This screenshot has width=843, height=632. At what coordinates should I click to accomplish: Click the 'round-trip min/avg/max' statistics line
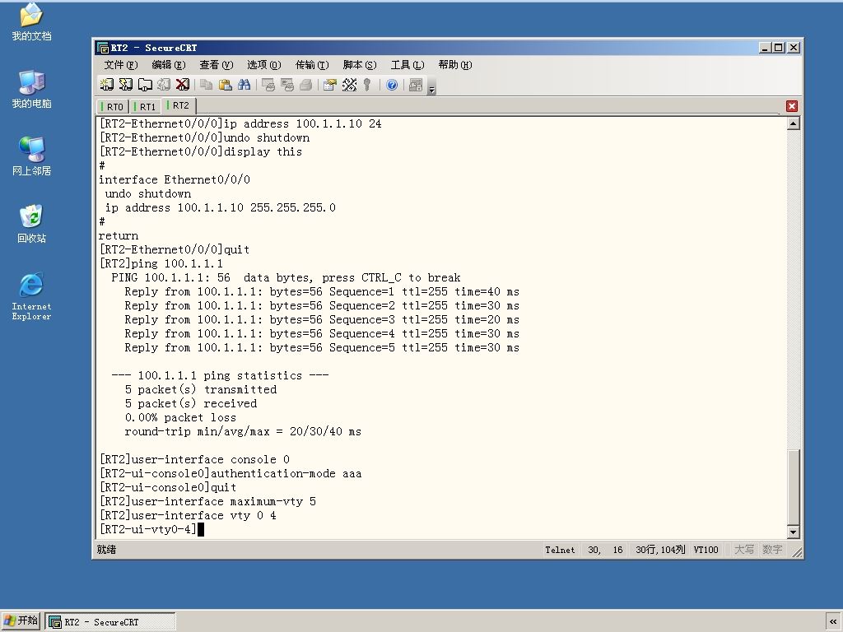(x=243, y=431)
